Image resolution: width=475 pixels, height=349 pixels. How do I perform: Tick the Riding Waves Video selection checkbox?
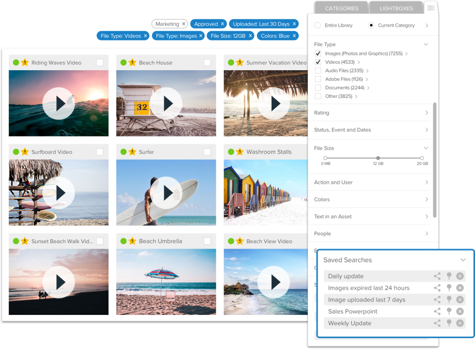[100, 63]
